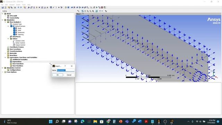Click the XYZ axis triad in viewer
The width and height of the screenshot is (222, 125).
tap(215, 75)
